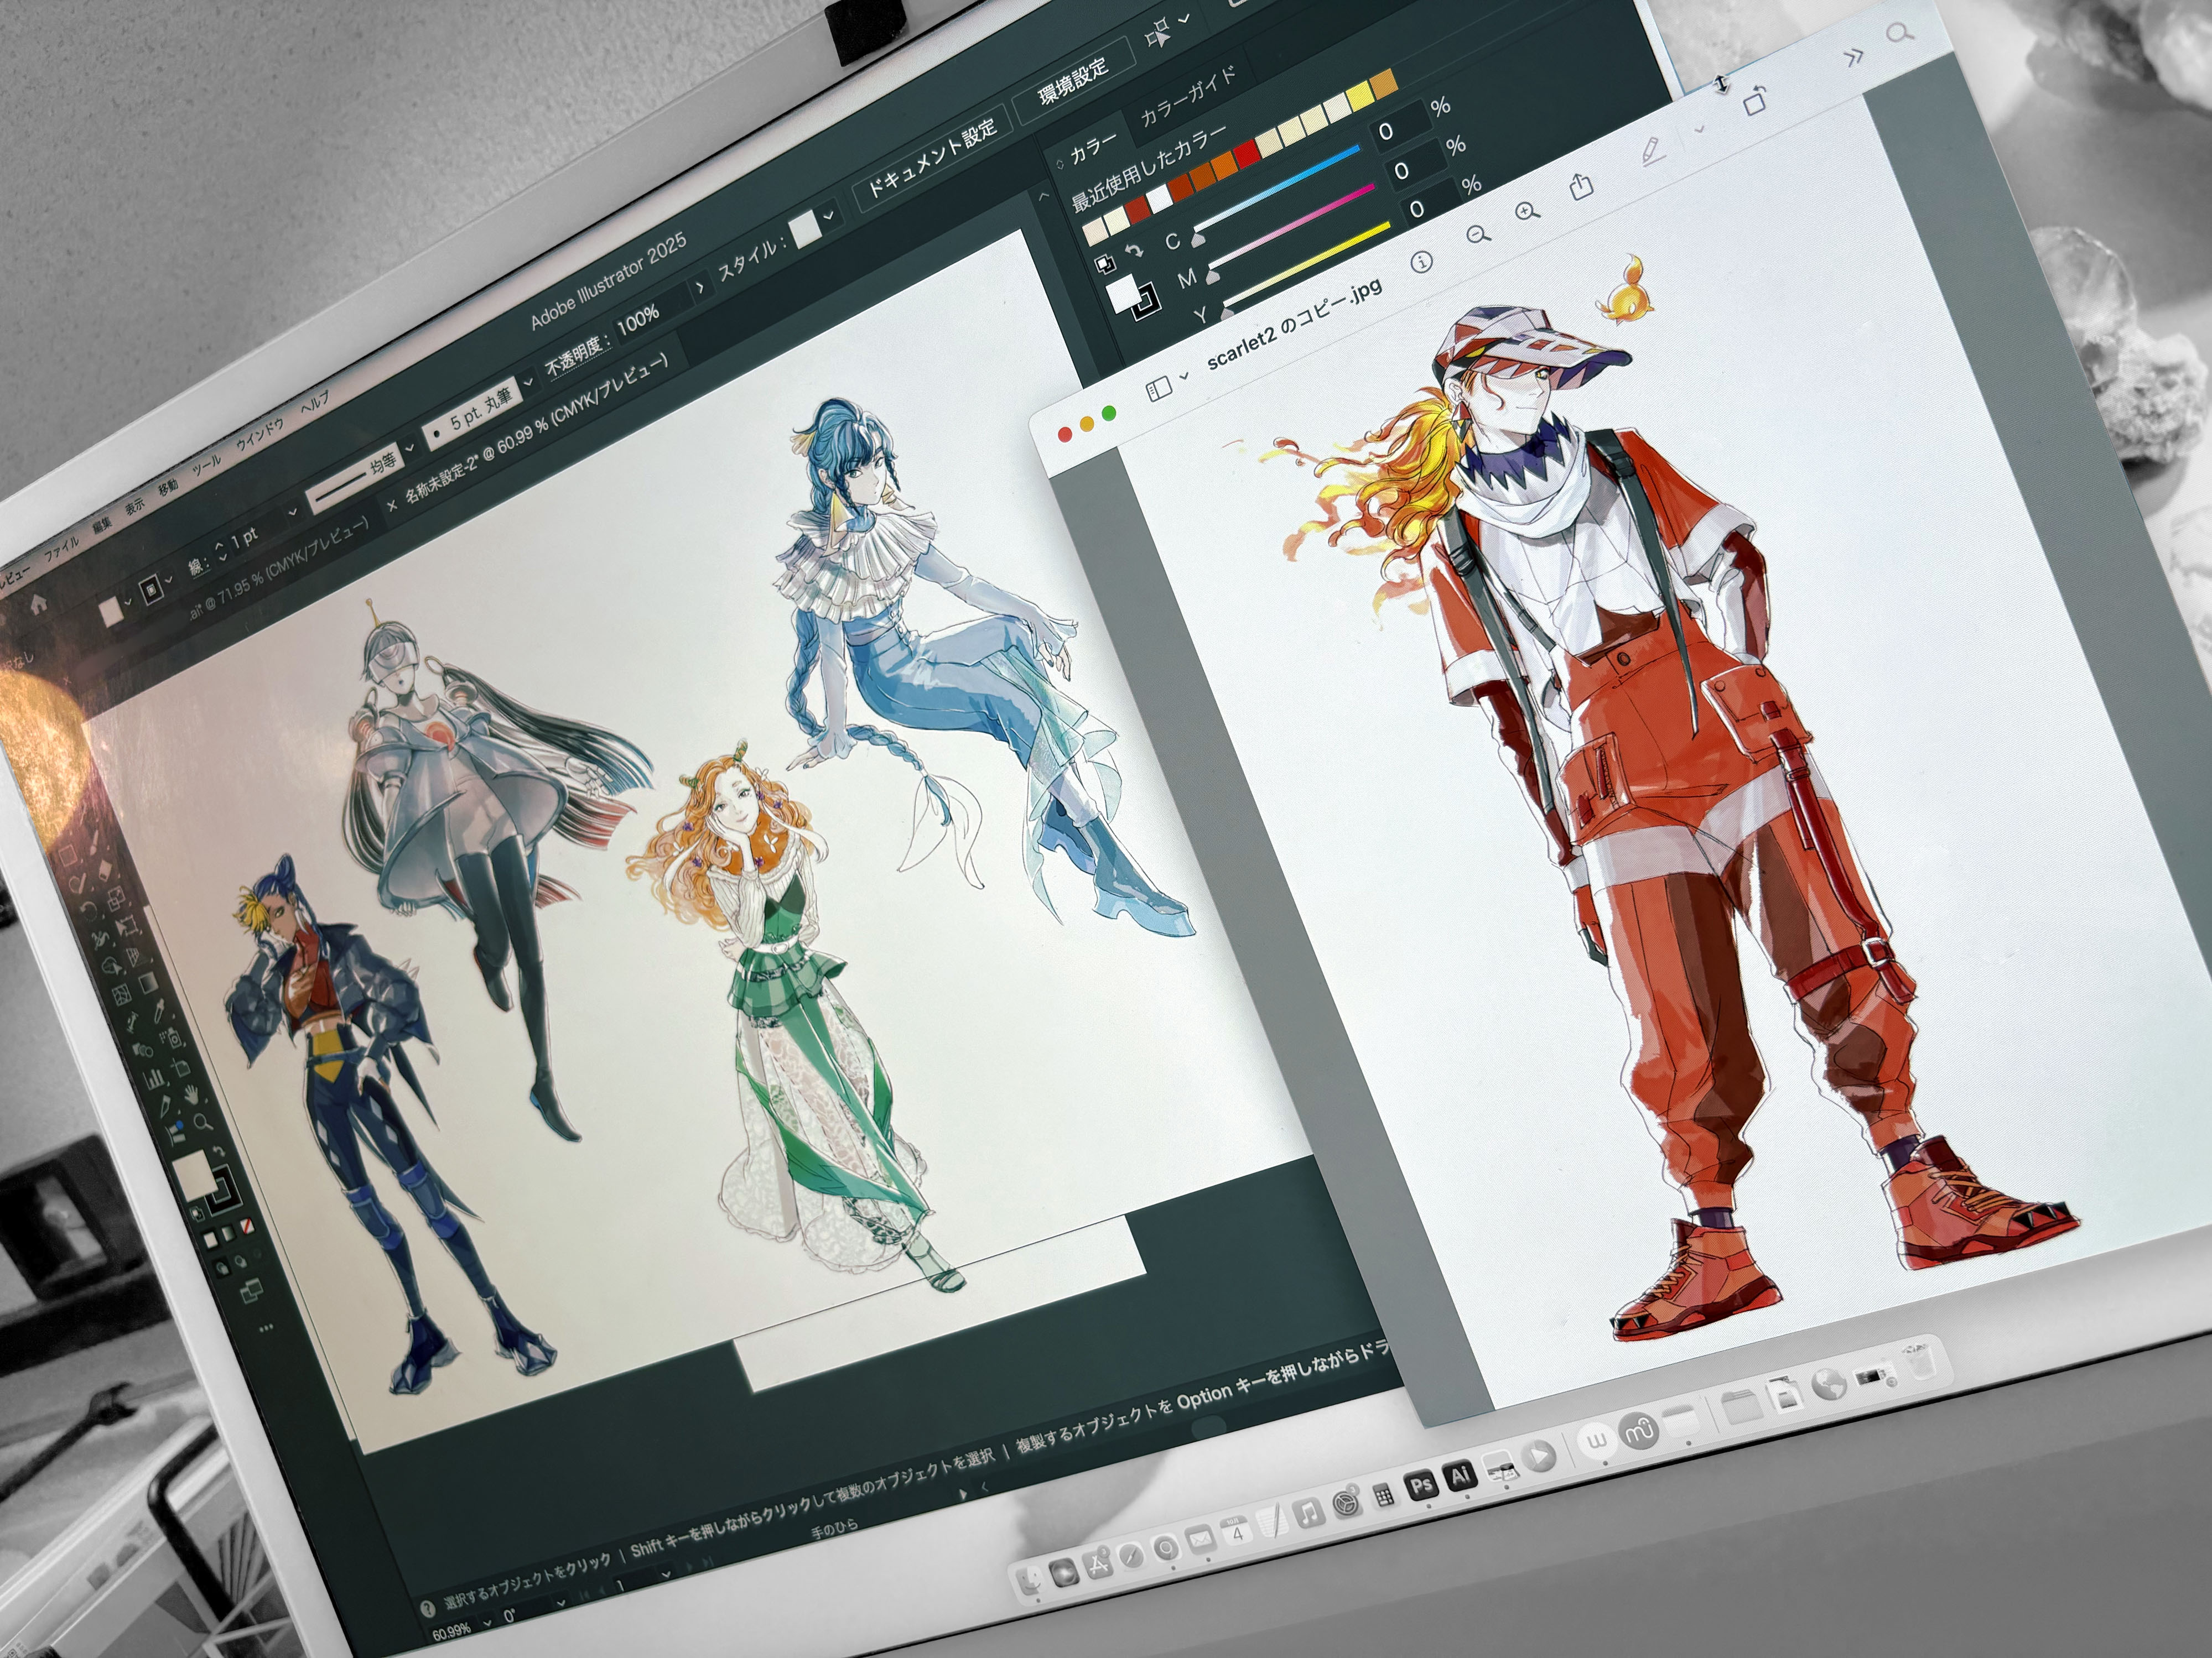Open the スタイル graphic style dropdown

tap(828, 216)
